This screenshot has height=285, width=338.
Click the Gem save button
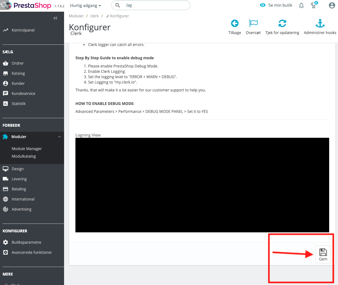tap(323, 254)
